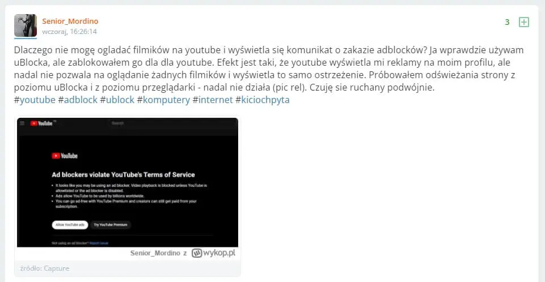Follow the #adblock hashtag
545x282 pixels.
pos(78,100)
